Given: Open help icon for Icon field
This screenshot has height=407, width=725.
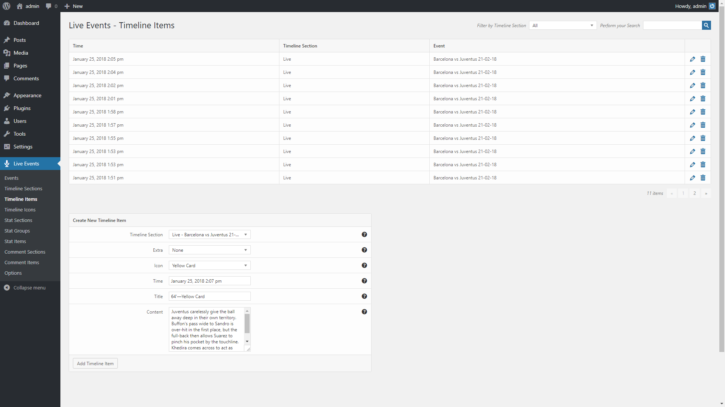Looking at the screenshot, I should (x=364, y=265).
